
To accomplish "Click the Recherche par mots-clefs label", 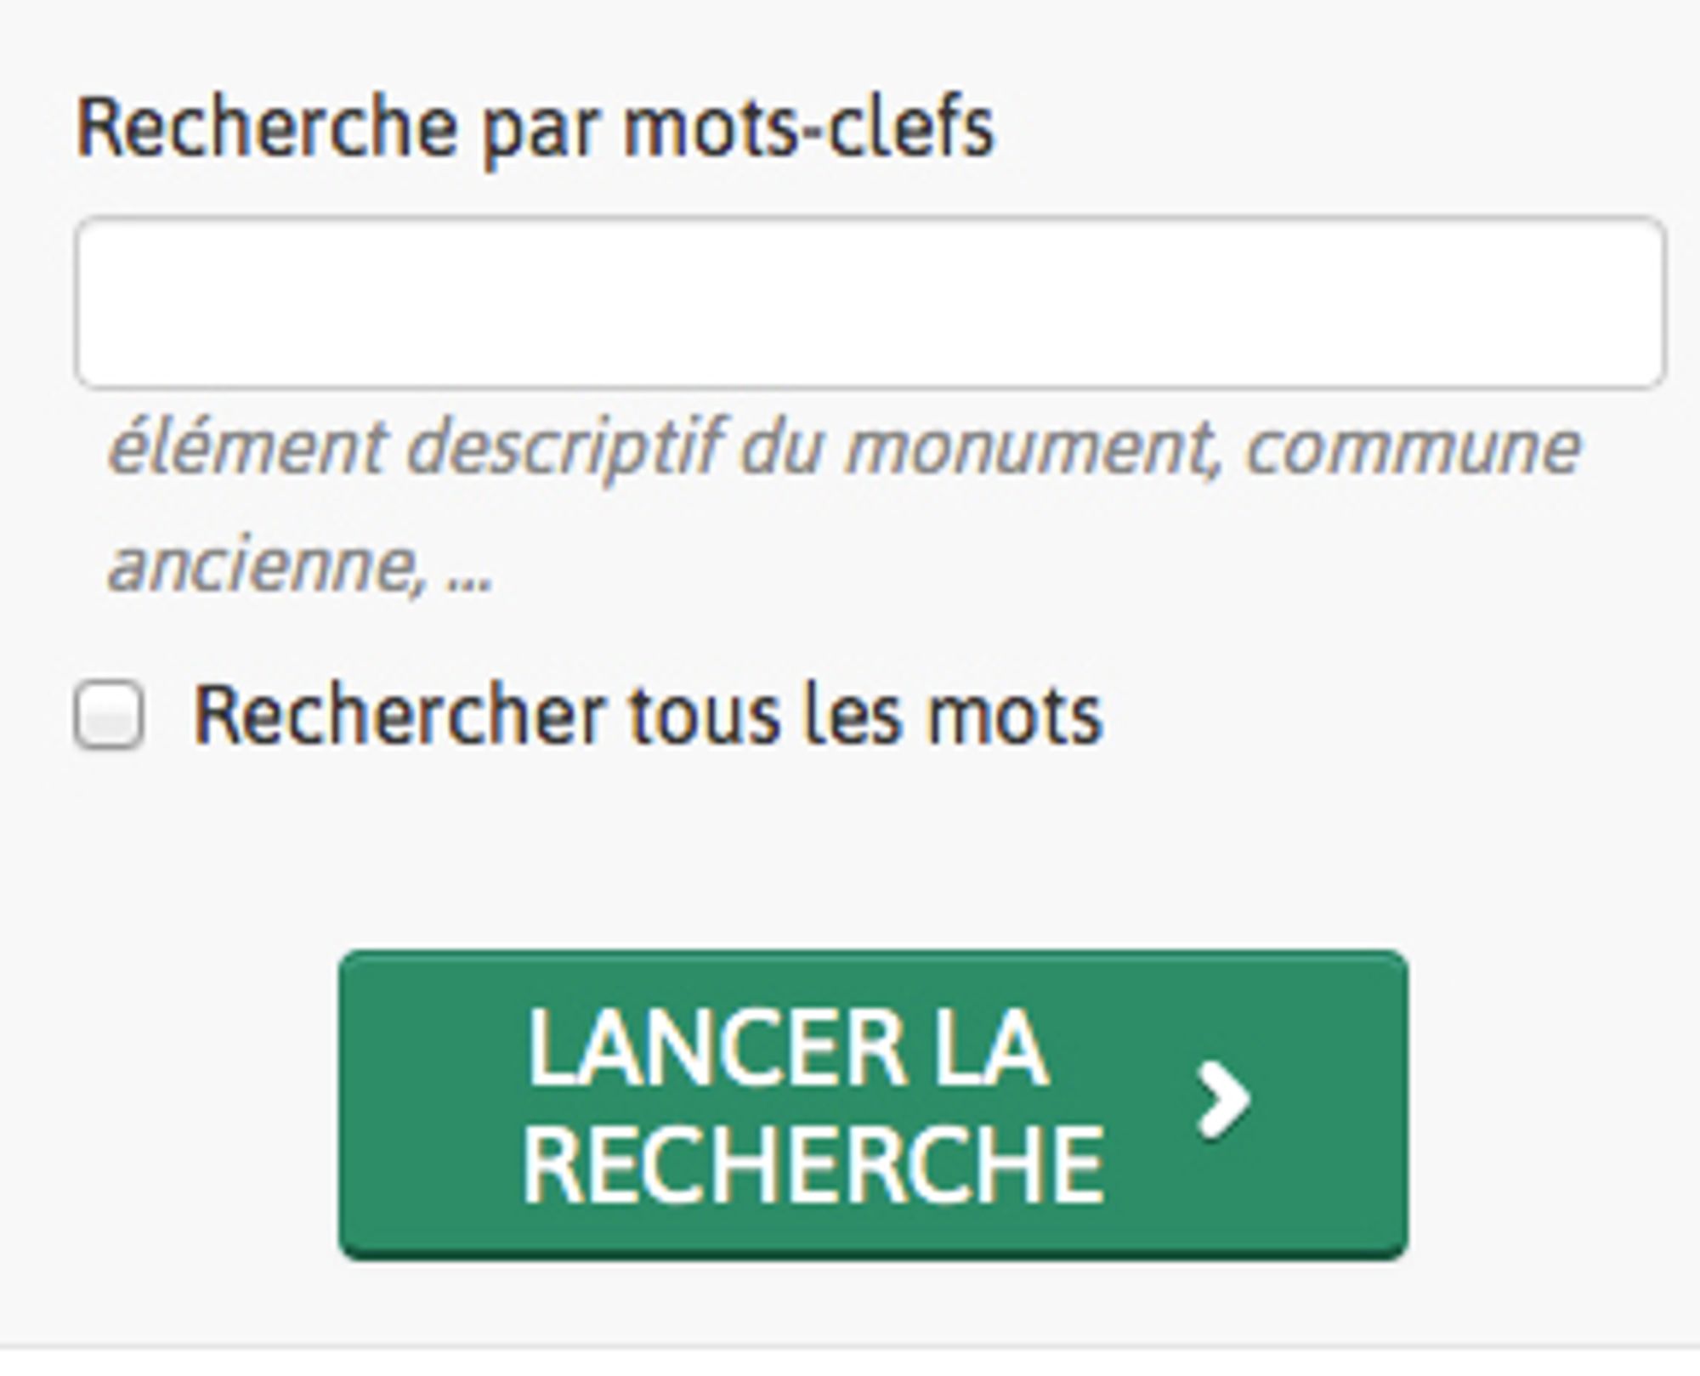I will [x=535, y=129].
